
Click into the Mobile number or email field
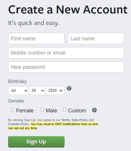(x=66, y=53)
